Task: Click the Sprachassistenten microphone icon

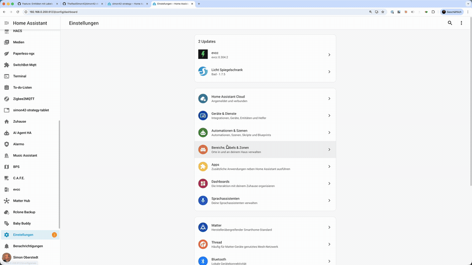Action: point(203,200)
